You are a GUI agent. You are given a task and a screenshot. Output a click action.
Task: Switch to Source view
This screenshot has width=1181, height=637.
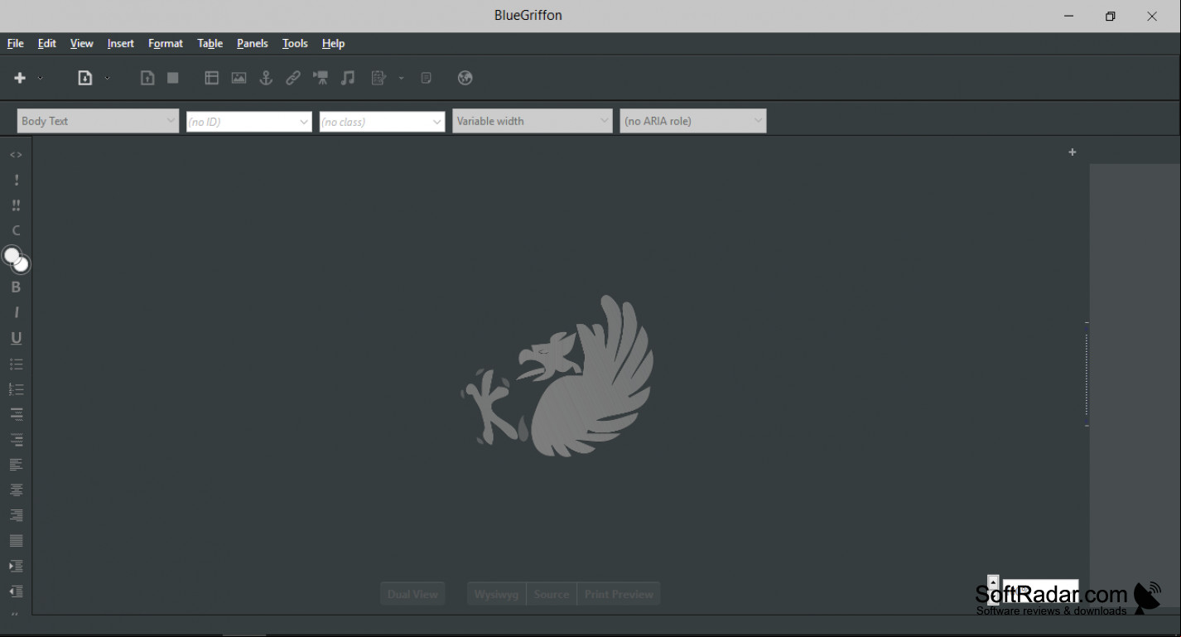click(x=552, y=594)
